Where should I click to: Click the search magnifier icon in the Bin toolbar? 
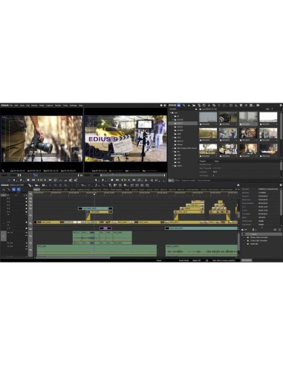click(x=184, y=106)
